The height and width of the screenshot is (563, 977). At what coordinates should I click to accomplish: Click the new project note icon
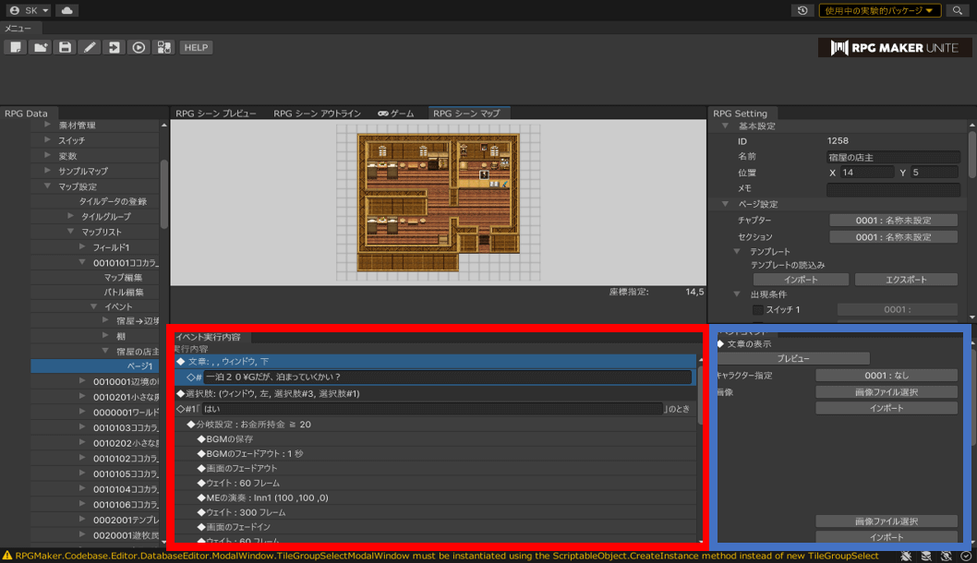pyautogui.click(x=16, y=47)
